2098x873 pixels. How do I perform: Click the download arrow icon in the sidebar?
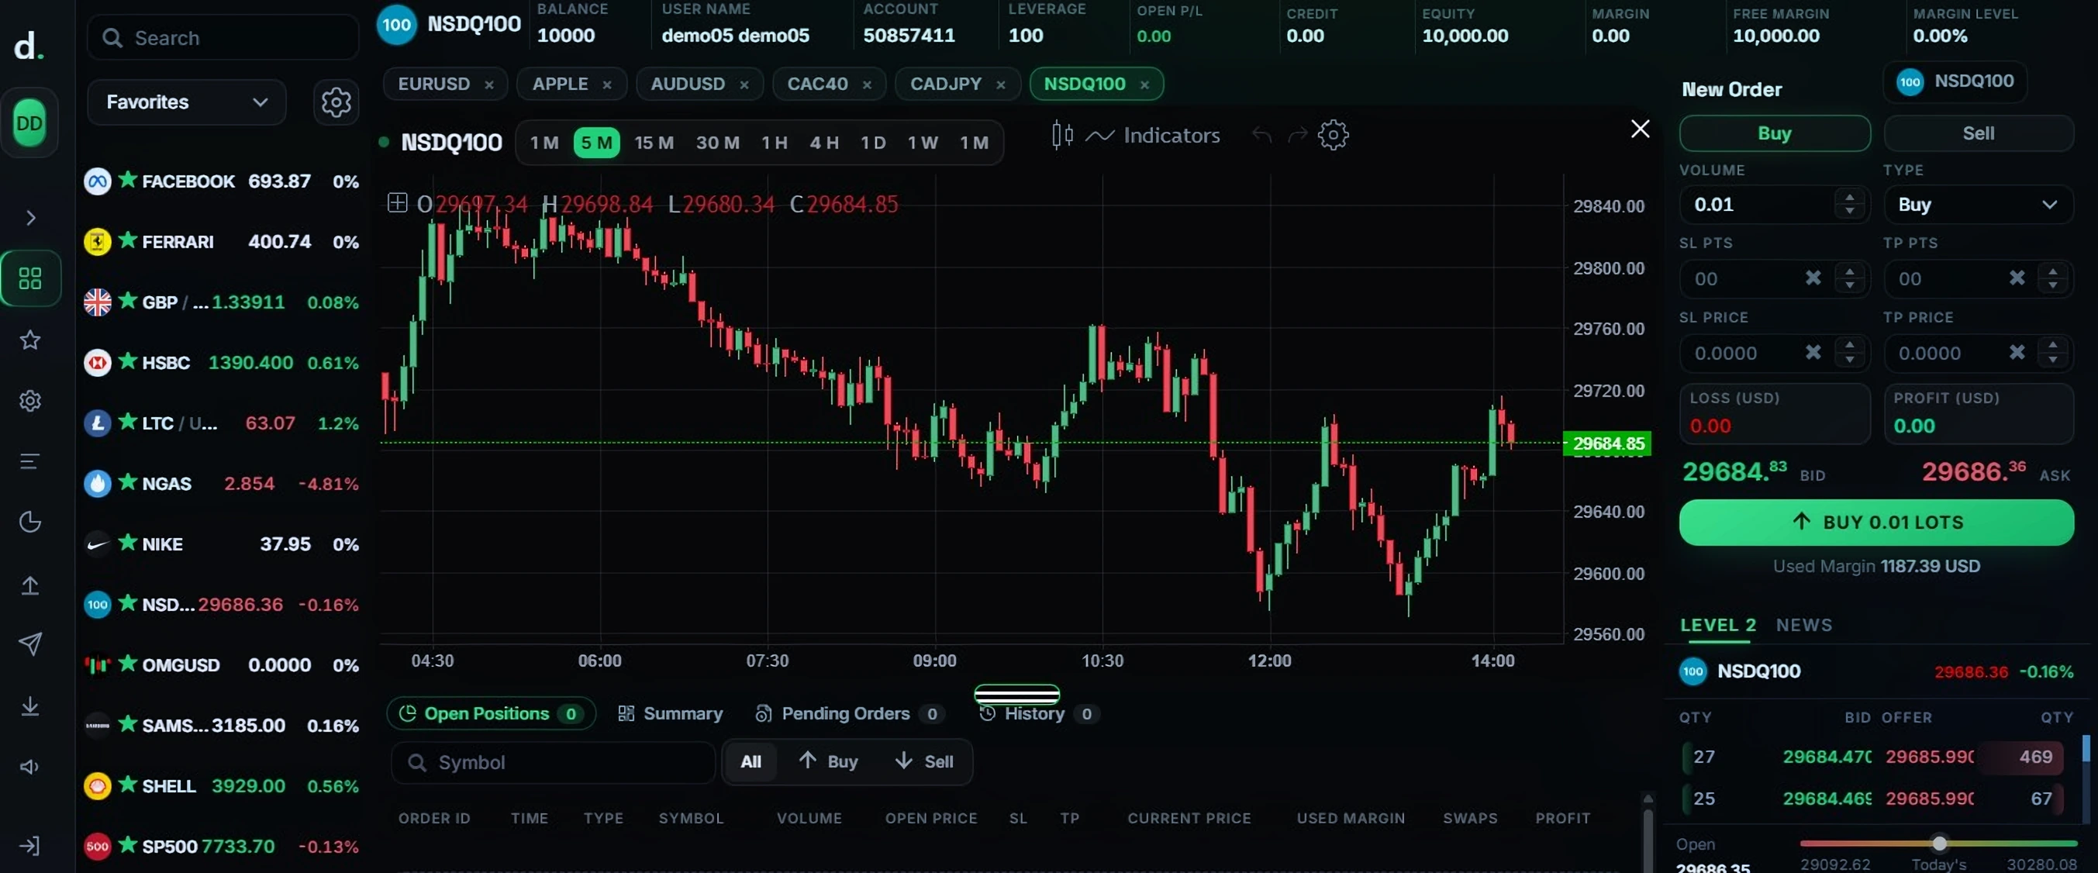tap(30, 706)
